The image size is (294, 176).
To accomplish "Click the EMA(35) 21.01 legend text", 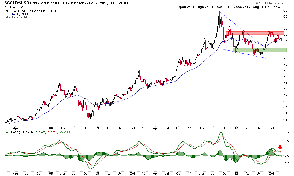I will point(19,14).
